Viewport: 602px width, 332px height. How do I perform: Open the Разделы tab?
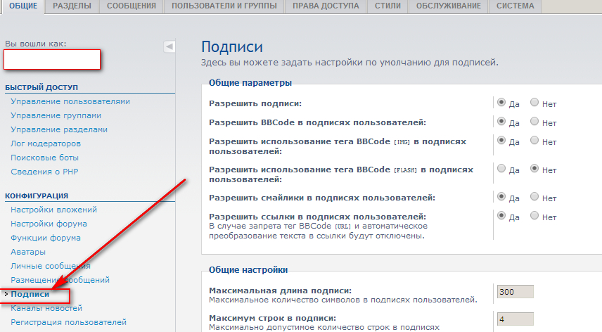click(x=72, y=6)
